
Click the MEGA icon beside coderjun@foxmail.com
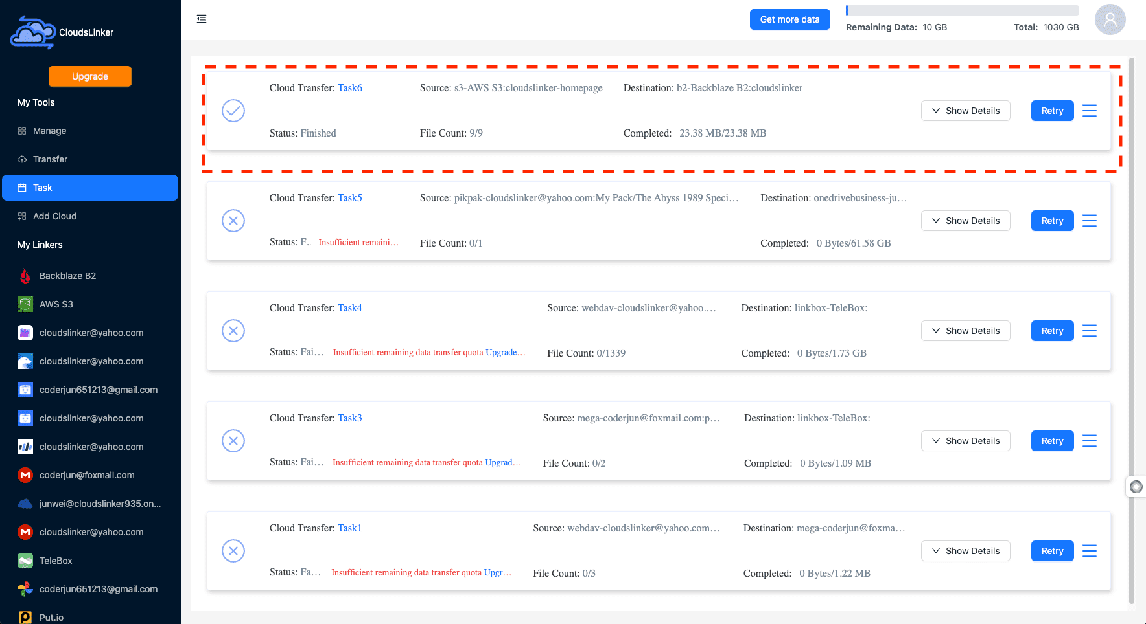coord(25,475)
